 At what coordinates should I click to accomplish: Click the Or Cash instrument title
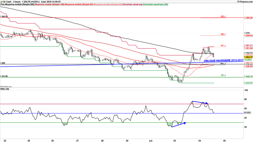pos(7,1)
